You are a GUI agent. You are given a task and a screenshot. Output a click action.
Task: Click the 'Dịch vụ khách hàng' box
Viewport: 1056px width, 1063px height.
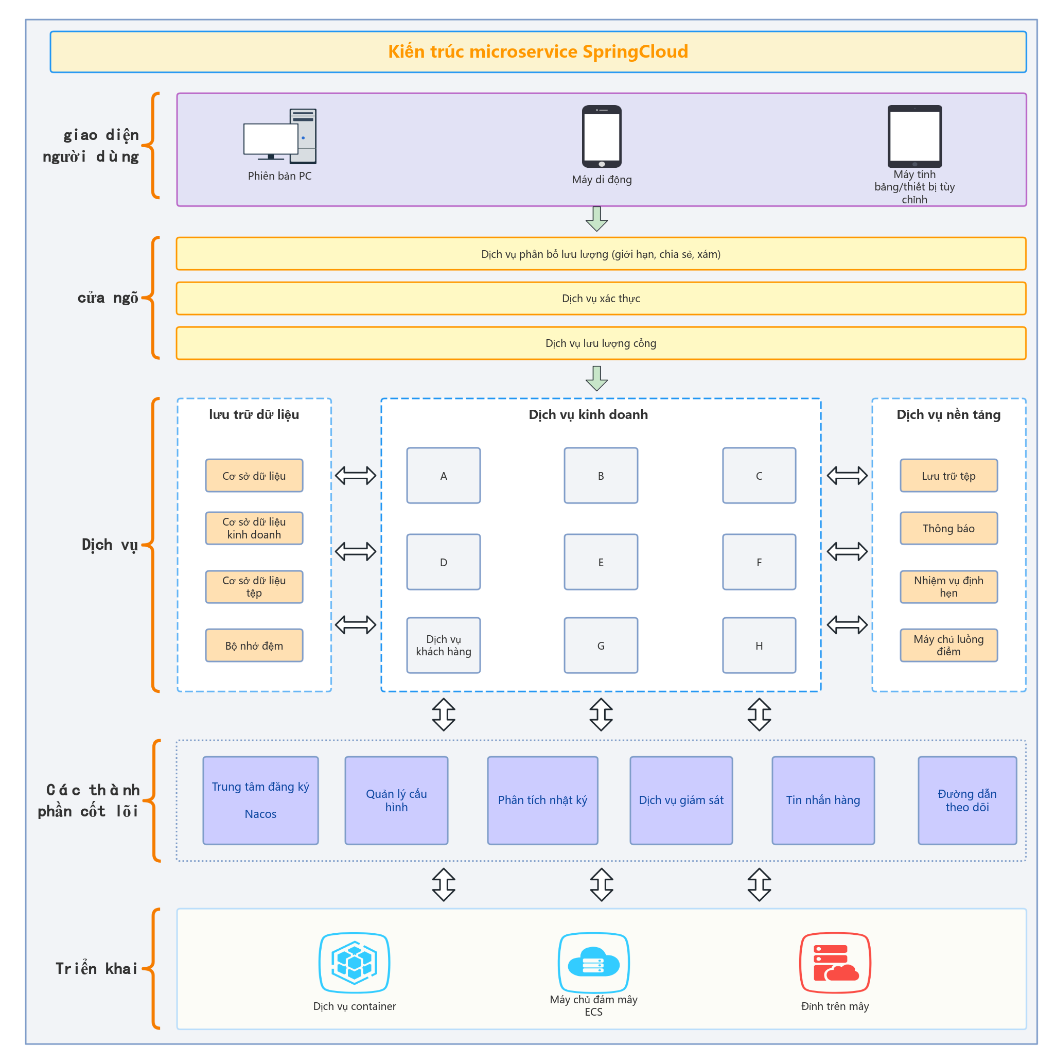pos(443,646)
